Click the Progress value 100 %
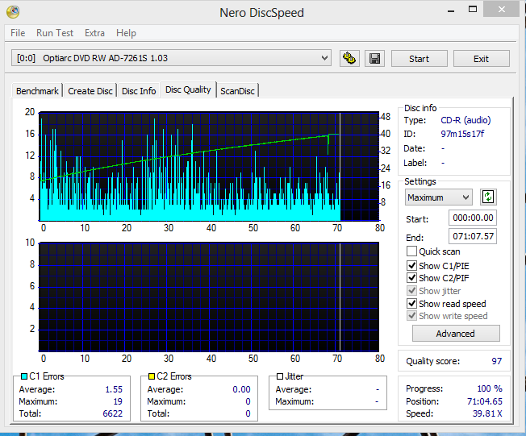Screen dimensions: 526x436 [490, 388]
